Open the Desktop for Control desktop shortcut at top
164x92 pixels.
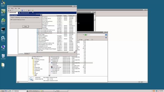3,3
